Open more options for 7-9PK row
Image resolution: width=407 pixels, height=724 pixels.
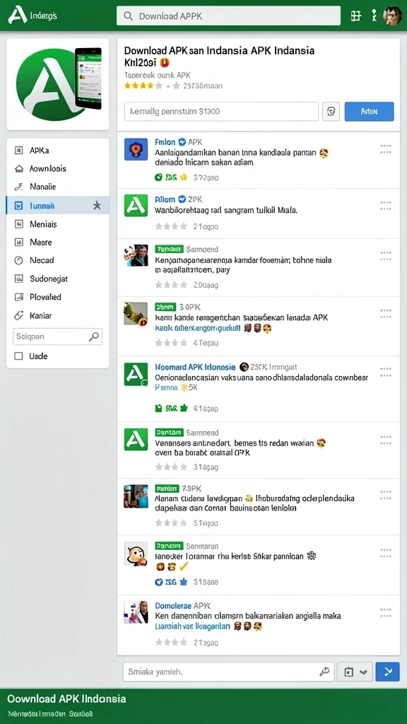coord(386,496)
